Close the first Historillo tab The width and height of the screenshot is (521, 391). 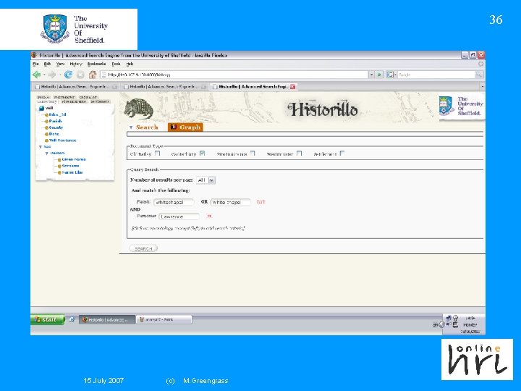click(114, 86)
